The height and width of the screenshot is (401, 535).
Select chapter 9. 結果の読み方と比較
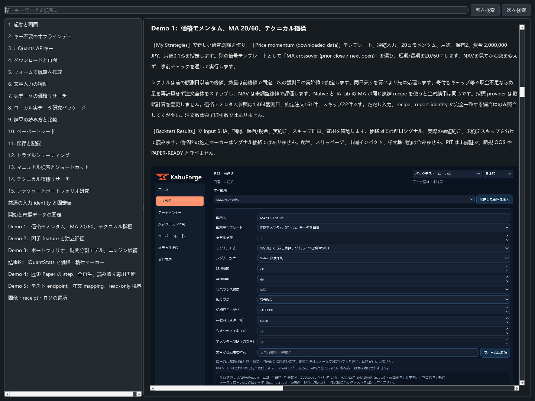[x=73, y=120]
